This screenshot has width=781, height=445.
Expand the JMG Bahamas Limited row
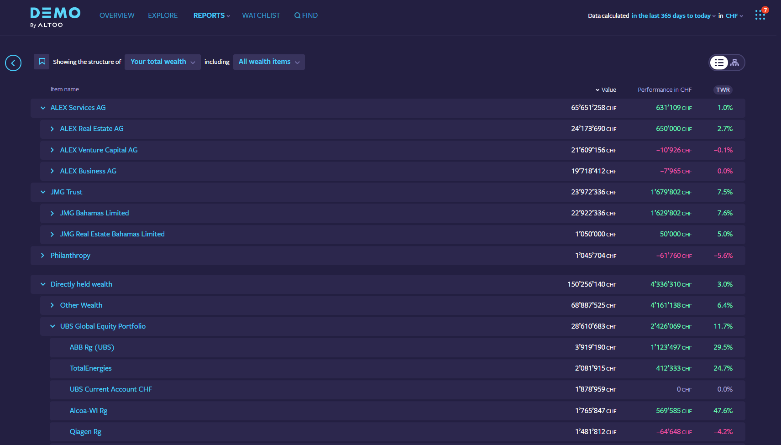[52, 213]
